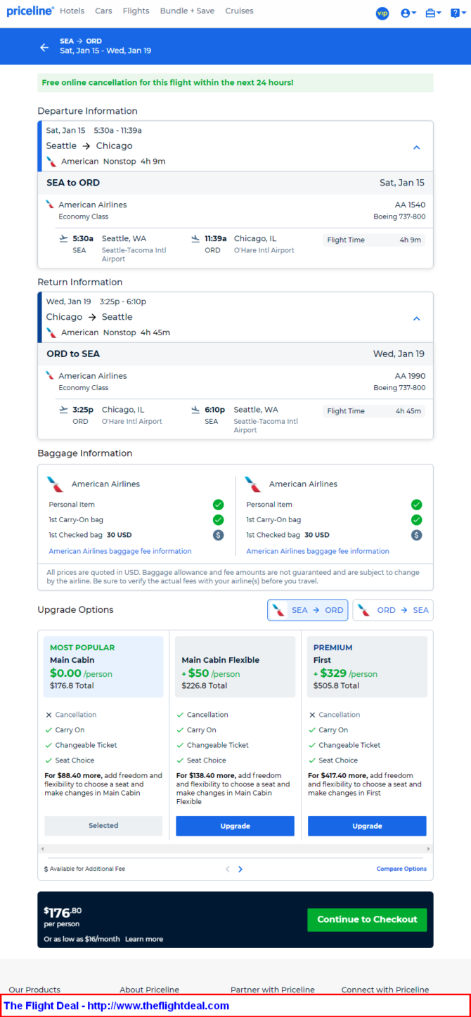Click the free online cancellation banner

235,83
